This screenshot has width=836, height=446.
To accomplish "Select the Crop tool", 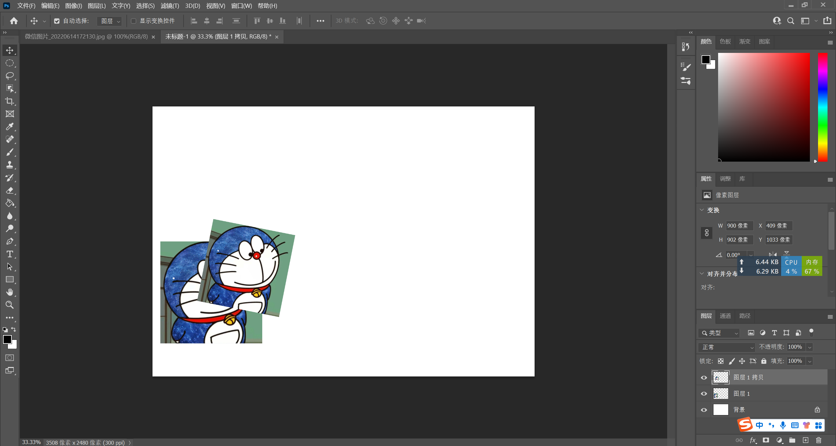I will [x=9, y=101].
